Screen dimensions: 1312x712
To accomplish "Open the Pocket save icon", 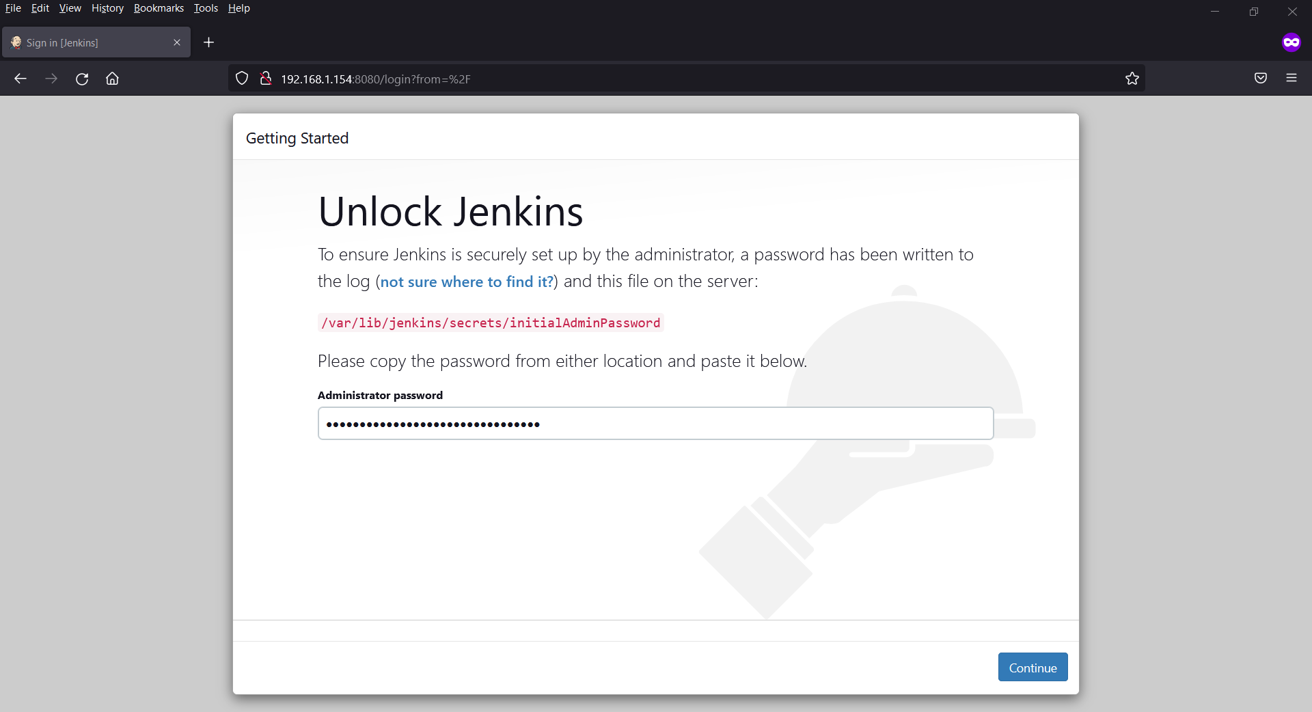I will pyautogui.click(x=1261, y=79).
